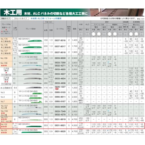Select code number 0033-4606
145x145 pixels.
click(60, 83)
